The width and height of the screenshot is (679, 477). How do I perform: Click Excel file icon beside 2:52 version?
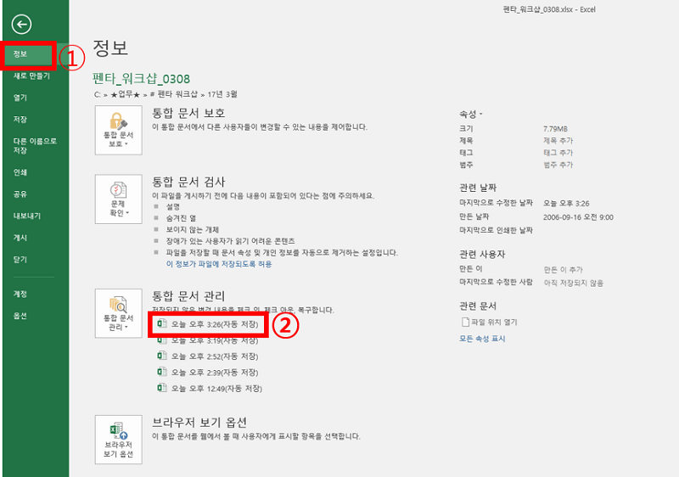point(161,356)
